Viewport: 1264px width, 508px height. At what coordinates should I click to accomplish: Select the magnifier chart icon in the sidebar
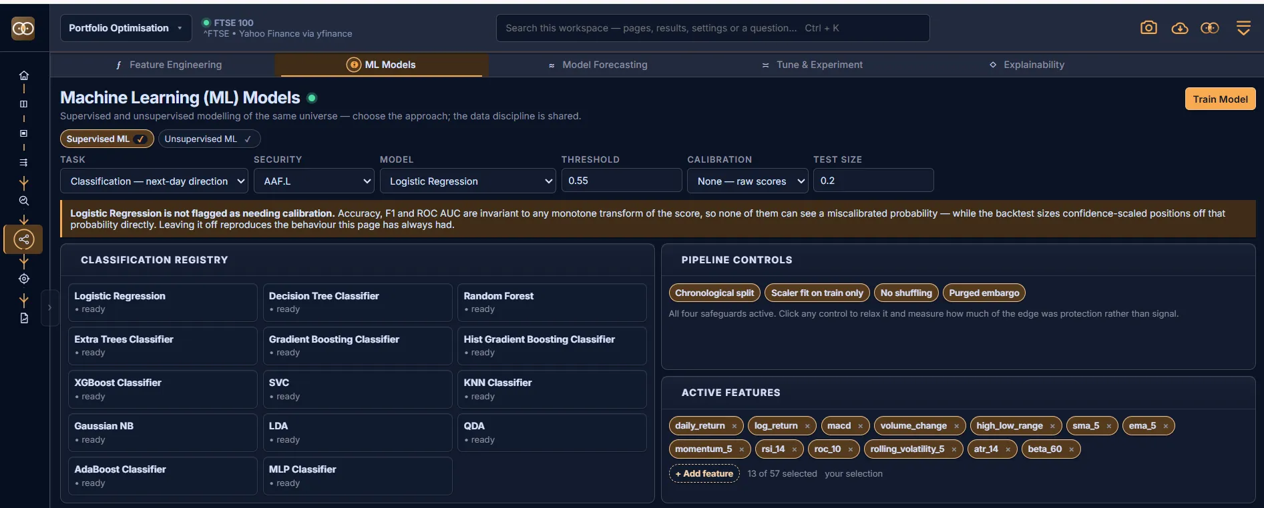point(24,201)
